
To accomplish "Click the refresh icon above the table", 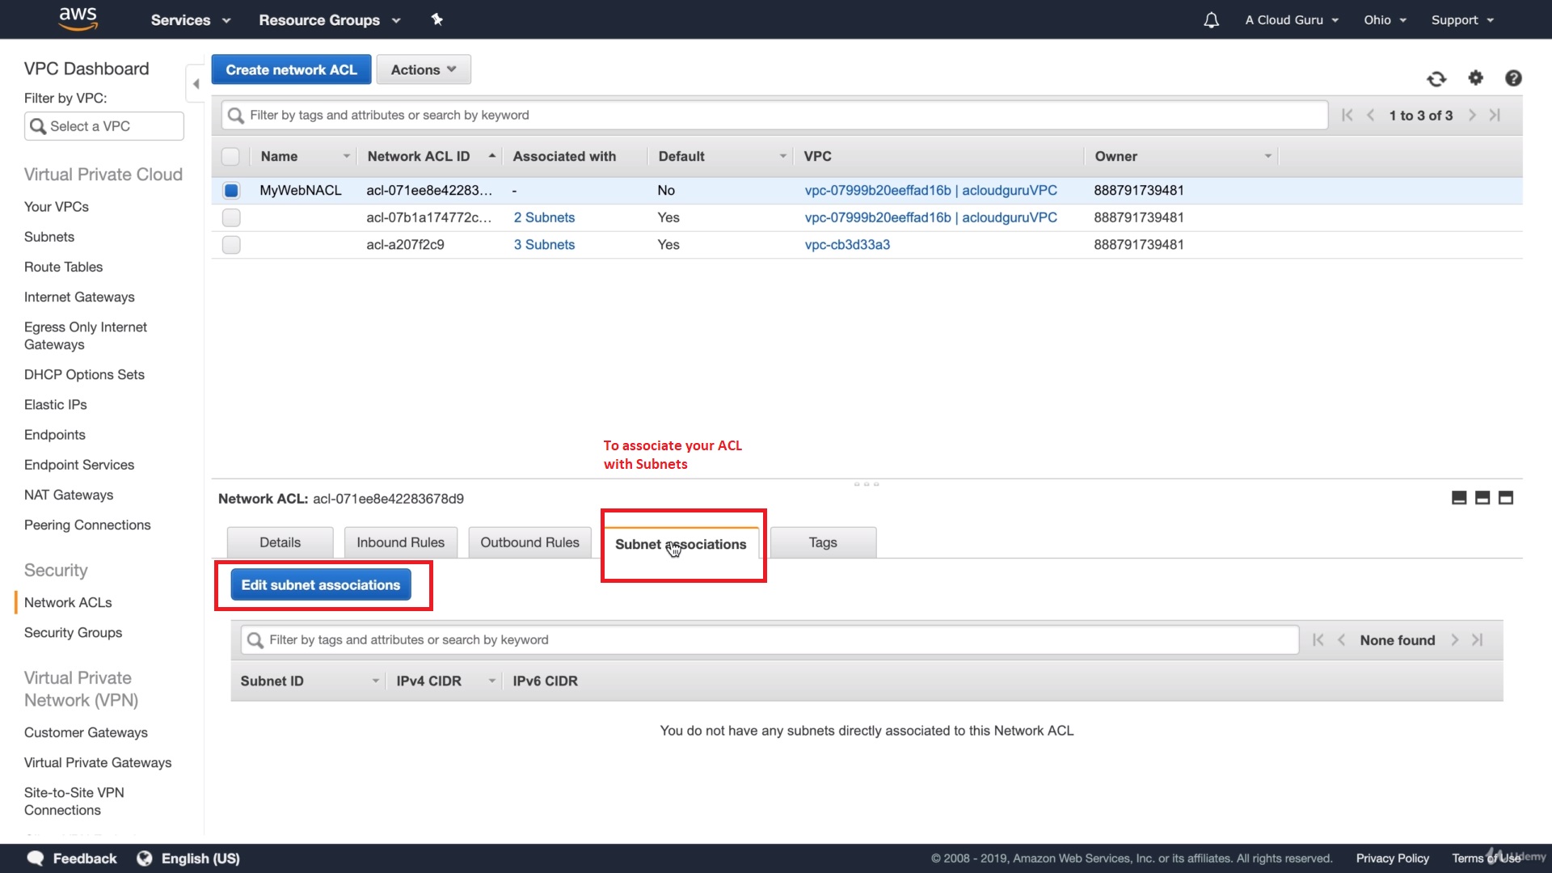I will click(1436, 78).
